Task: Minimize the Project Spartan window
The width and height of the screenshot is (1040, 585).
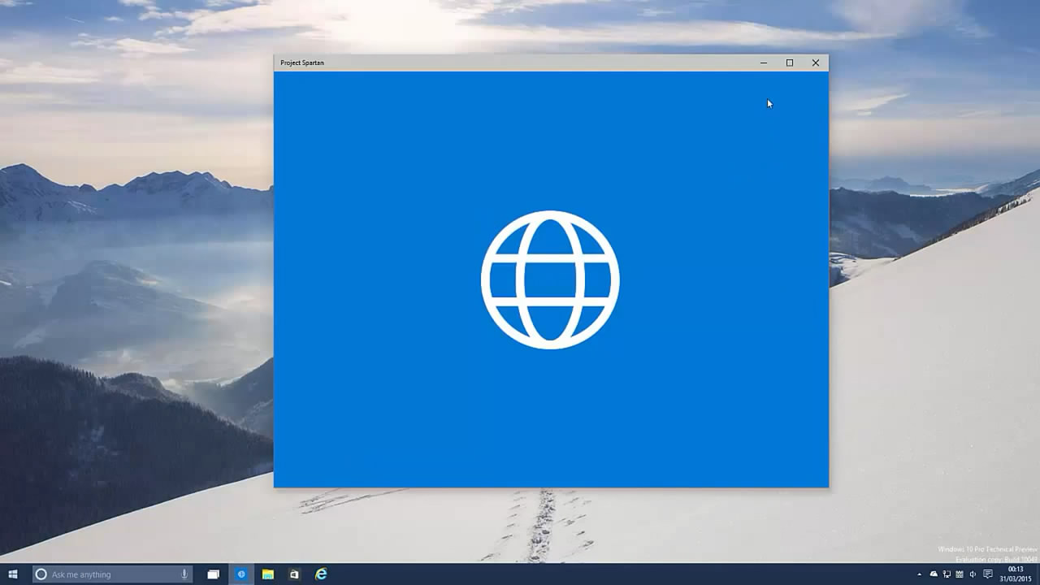Action: [762, 63]
